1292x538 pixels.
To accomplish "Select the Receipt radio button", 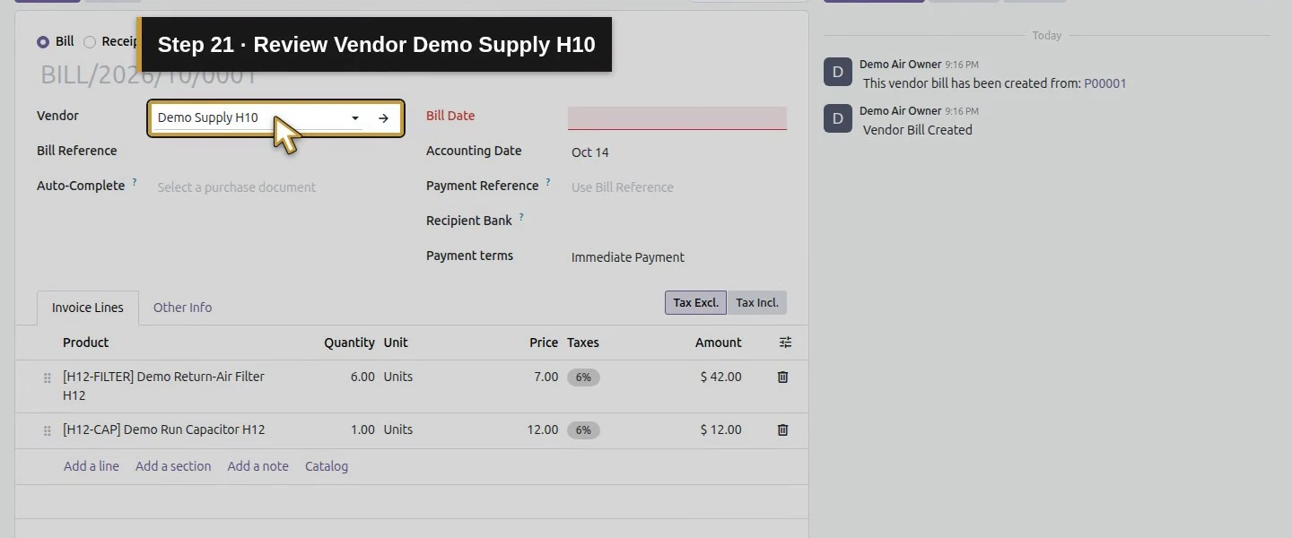I will (90, 42).
